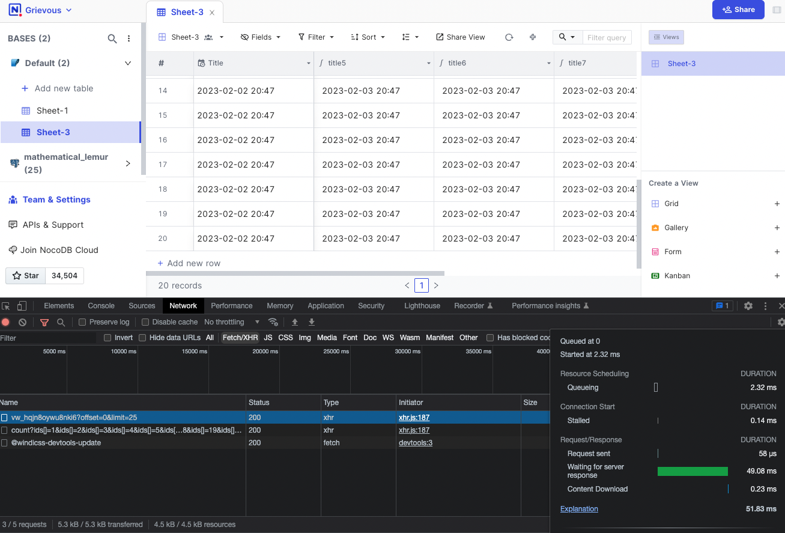The width and height of the screenshot is (785, 533).
Task: Open the Sort dropdown
Action: tap(368, 37)
